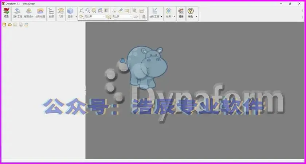Click the flat sheet icon left of first 无边界
Image resolution: width=306 pixels, height=164 pixels.
point(81,17)
